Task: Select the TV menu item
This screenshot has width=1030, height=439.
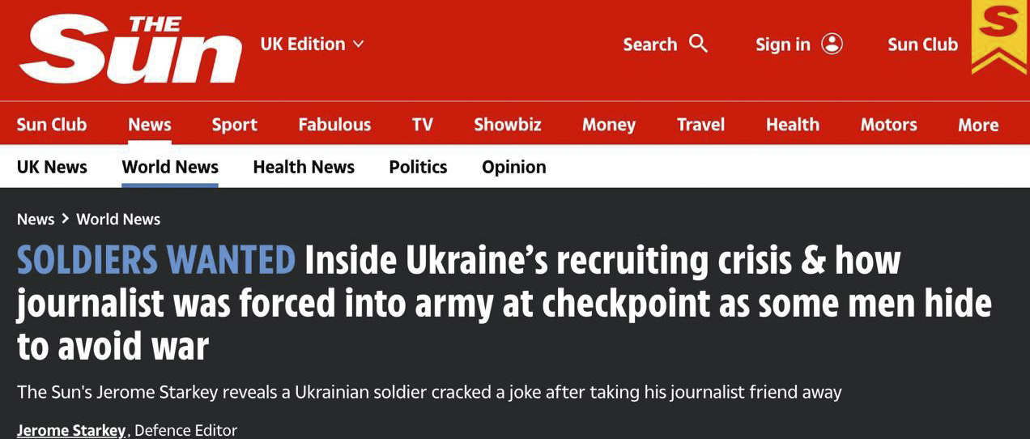Action: pyautogui.click(x=422, y=125)
